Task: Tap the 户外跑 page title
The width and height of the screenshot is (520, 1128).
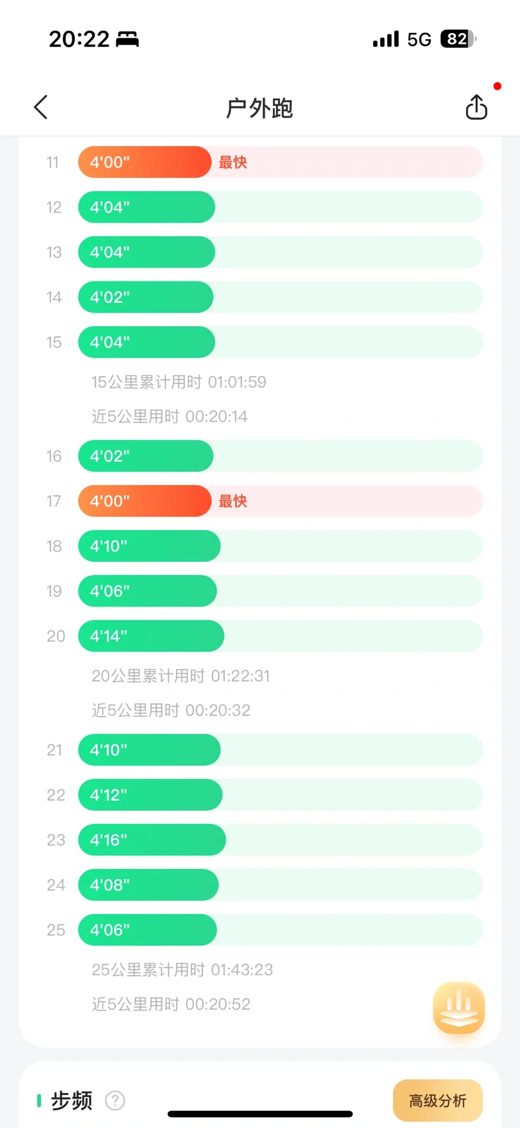Action: [259, 108]
